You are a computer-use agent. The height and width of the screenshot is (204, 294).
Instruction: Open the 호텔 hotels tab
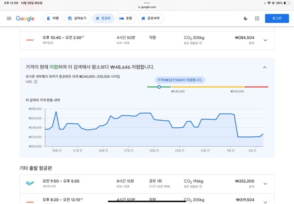[x=126, y=18]
